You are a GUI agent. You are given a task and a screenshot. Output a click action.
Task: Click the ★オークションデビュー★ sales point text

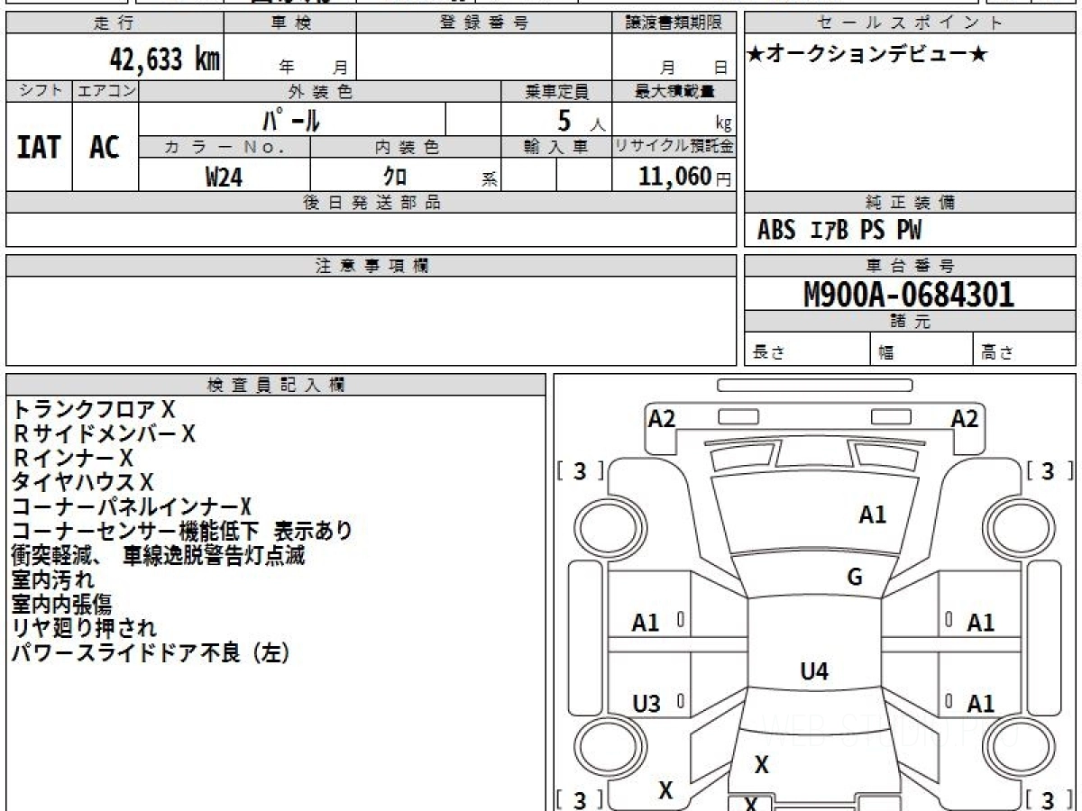click(867, 54)
